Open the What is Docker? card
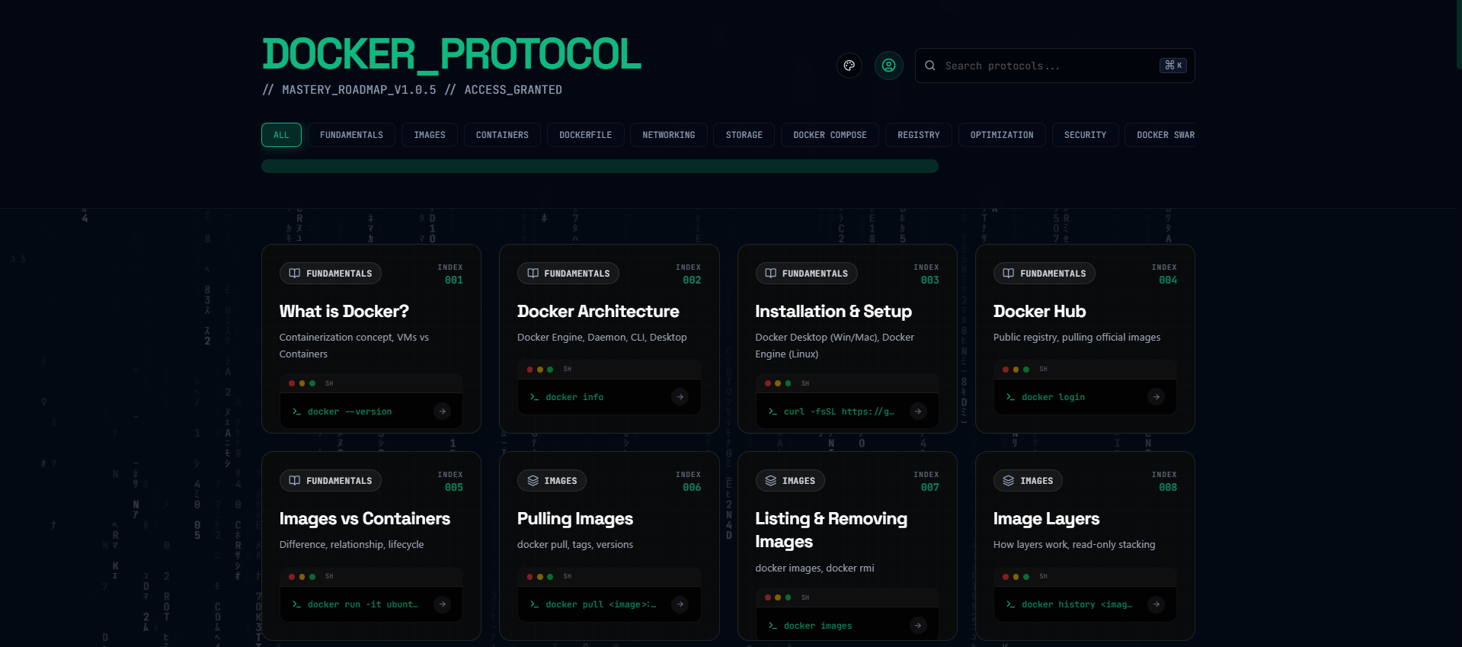The width and height of the screenshot is (1462, 647). pos(344,312)
